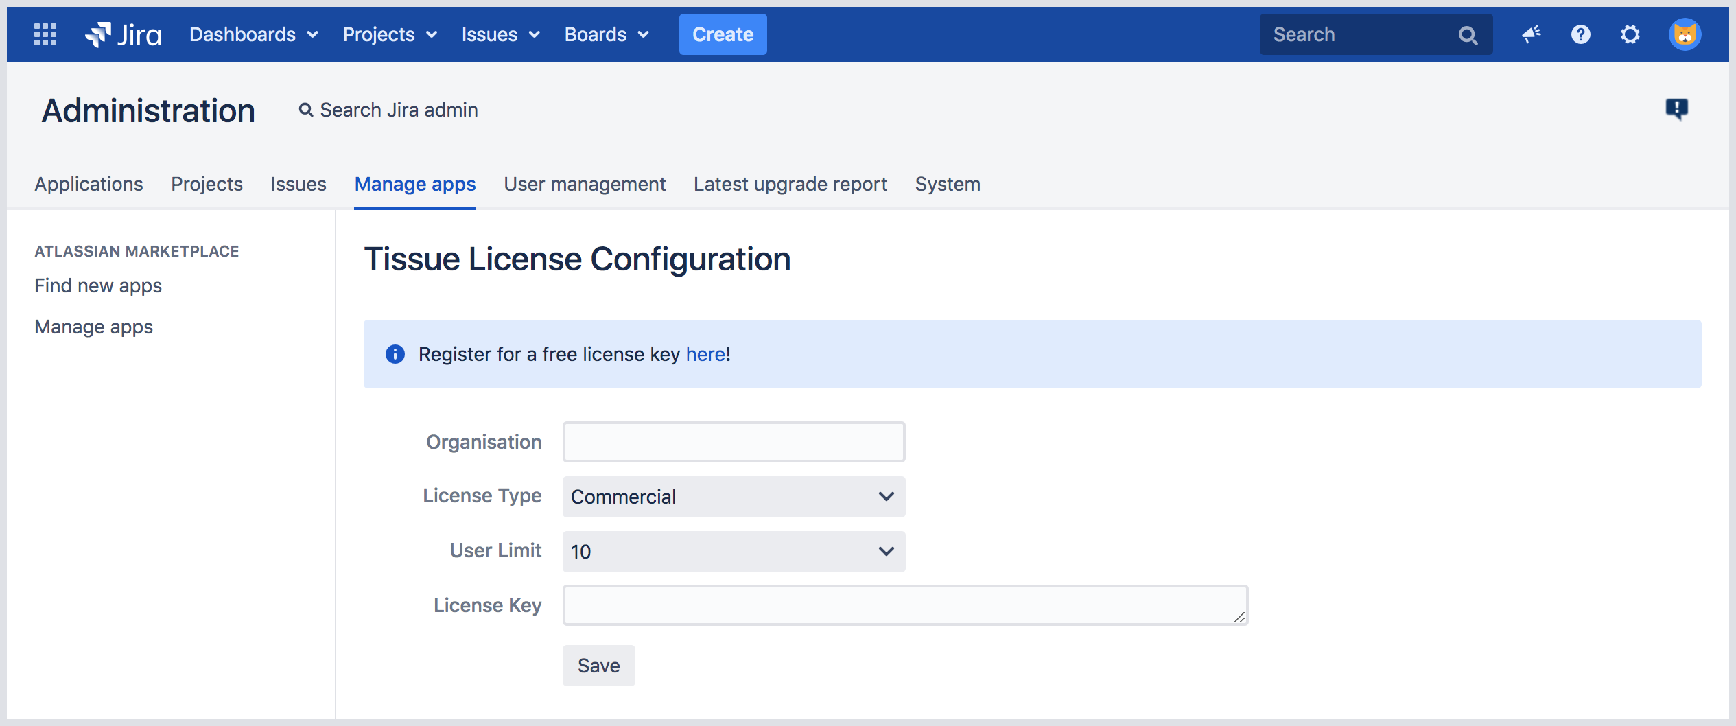Open the feedback megaphone icon
1736x726 pixels.
pos(1532,34)
